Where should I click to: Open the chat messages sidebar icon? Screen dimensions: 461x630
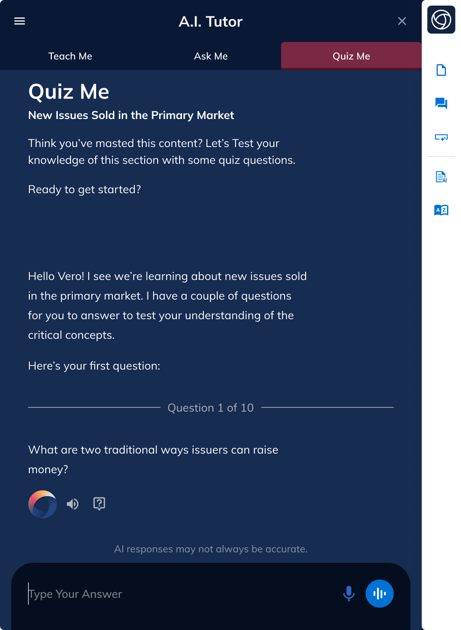click(x=441, y=104)
